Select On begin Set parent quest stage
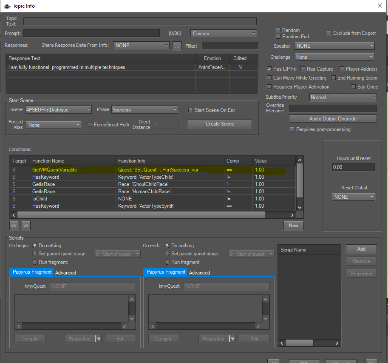This screenshot has height=363, width=388. pos(35,254)
